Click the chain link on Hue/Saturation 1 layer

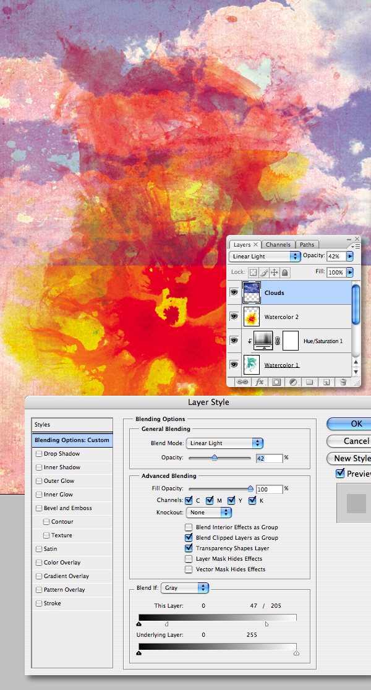click(x=277, y=341)
